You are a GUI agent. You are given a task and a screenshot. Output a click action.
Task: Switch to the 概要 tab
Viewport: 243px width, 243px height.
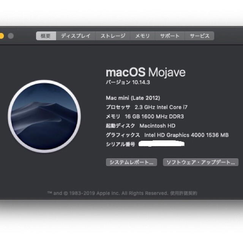(x=46, y=36)
